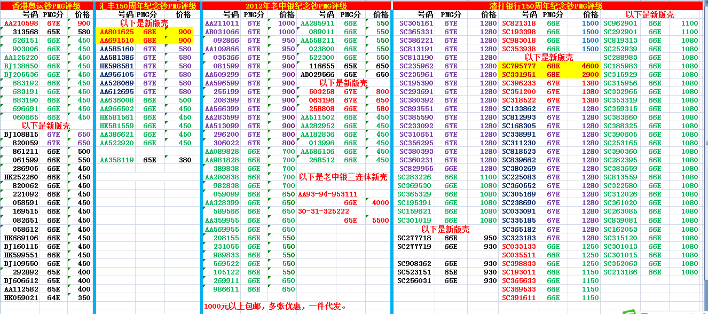This screenshot has height=314, width=708.
Task: Select the 4000 price cell
Action: tap(380, 203)
